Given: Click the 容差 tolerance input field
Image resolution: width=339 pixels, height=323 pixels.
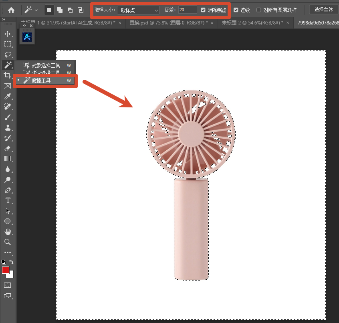Looking at the screenshot, I should [x=188, y=10].
